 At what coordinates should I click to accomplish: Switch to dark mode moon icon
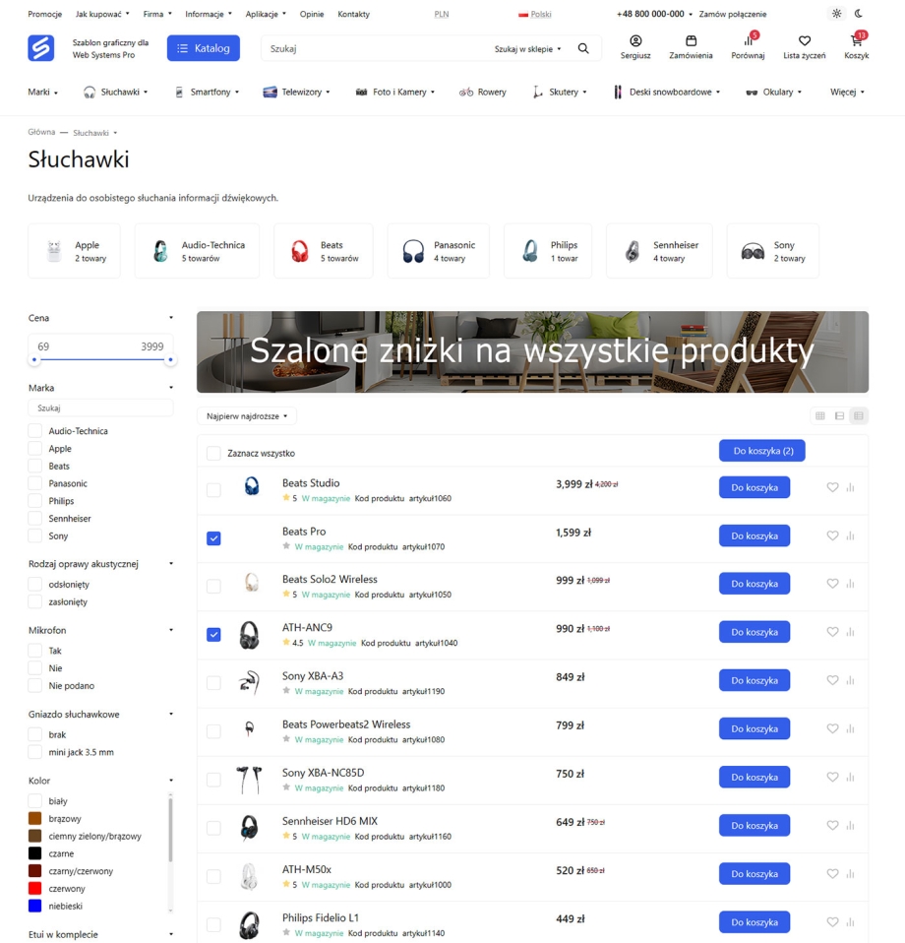pyautogui.click(x=859, y=14)
